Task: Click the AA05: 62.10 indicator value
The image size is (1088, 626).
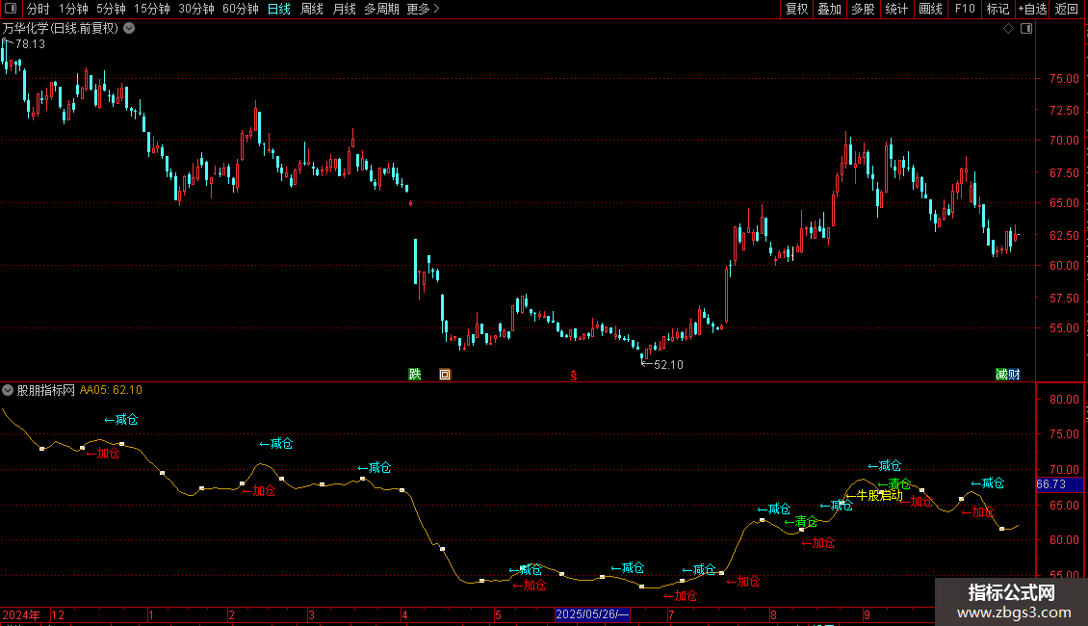Action: (x=111, y=390)
